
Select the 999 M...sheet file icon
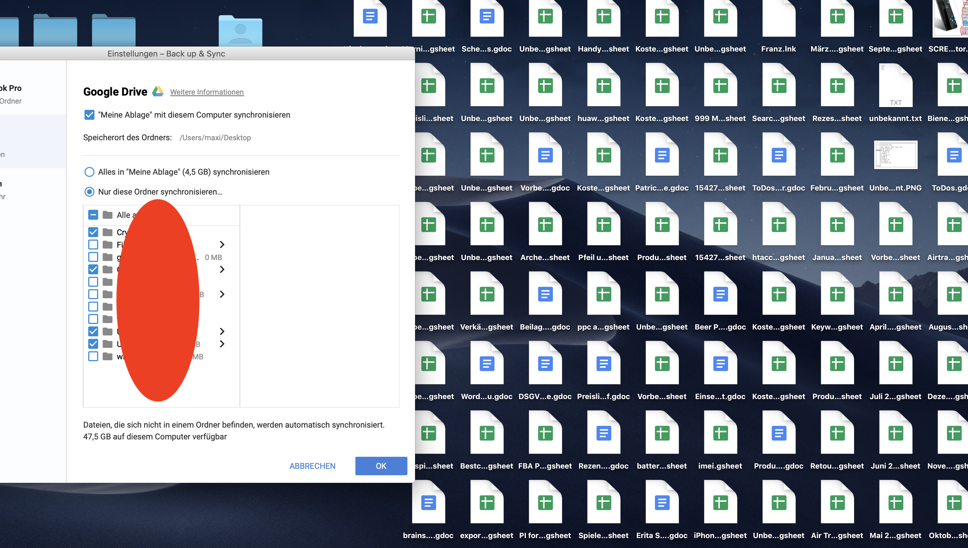[720, 86]
